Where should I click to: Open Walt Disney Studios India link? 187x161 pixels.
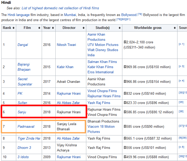click(103, 52)
